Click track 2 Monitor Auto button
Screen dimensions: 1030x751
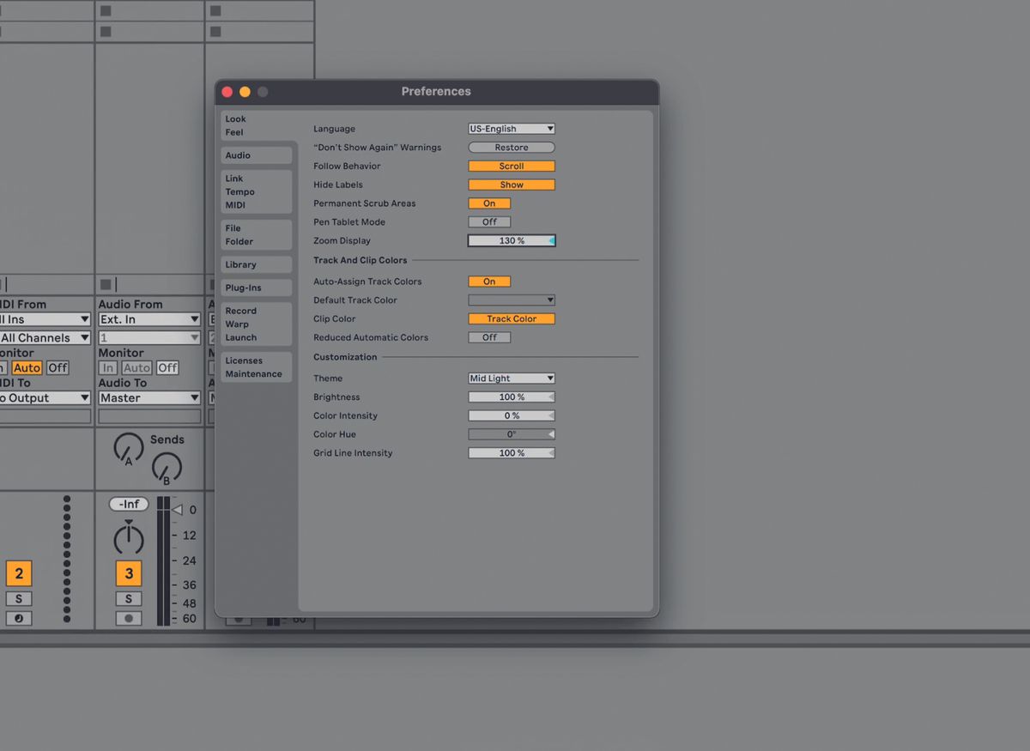27,367
